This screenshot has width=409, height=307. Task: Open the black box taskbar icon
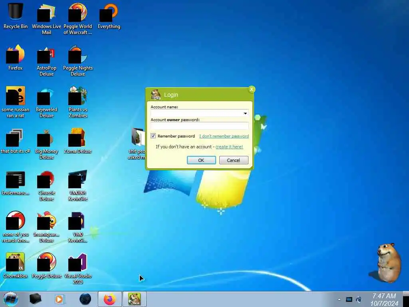(x=35, y=299)
